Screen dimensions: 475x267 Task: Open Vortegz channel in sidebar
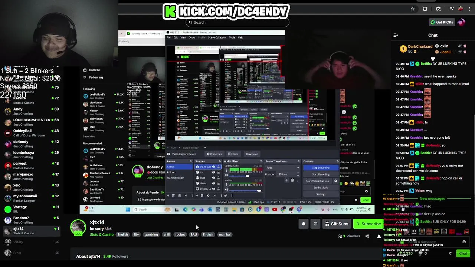coord(32,209)
